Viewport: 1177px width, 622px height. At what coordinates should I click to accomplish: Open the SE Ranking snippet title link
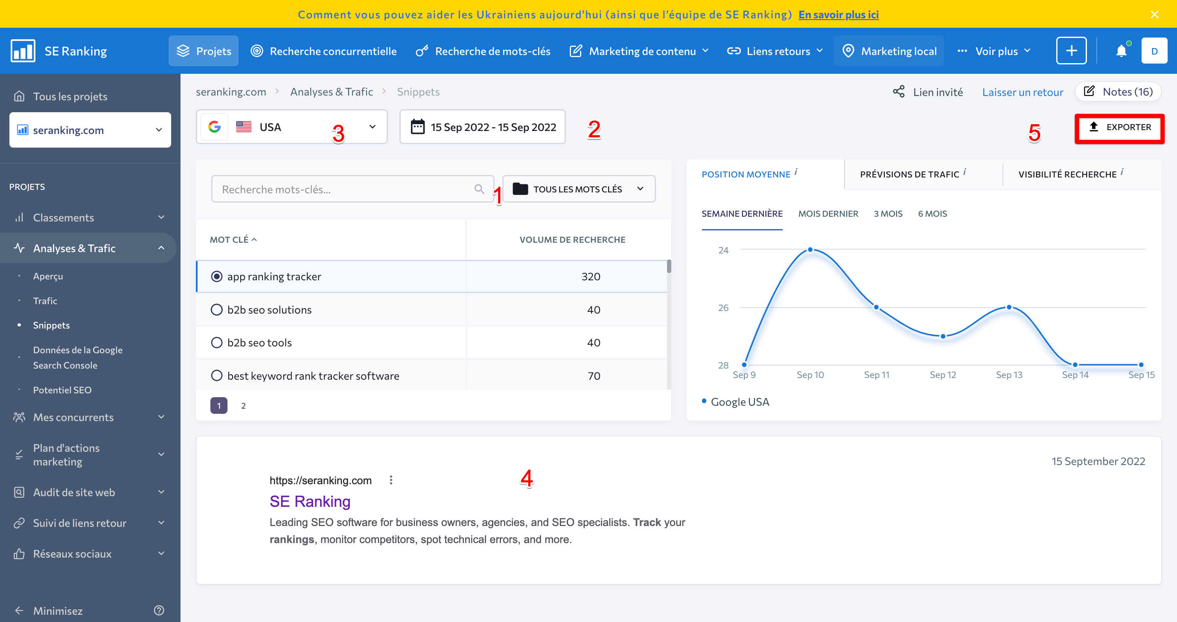click(310, 501)
